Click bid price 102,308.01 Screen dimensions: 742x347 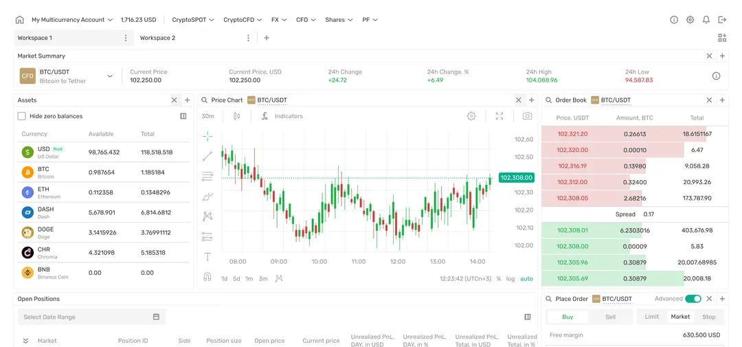point(572,231)
